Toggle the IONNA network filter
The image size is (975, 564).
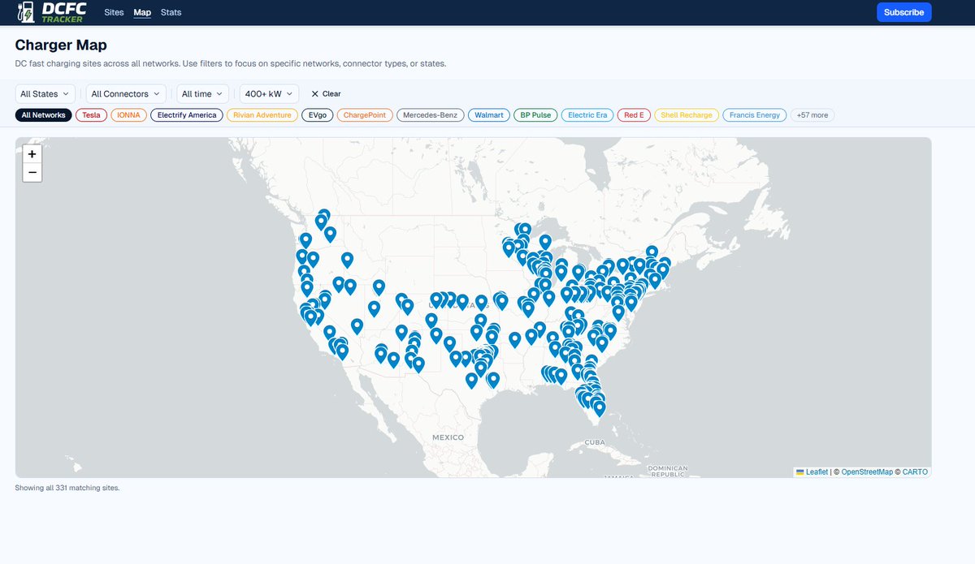pyautogui.click(x=128, y=115)
